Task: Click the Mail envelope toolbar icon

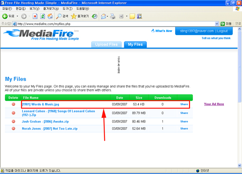Action: coord(103,16)
